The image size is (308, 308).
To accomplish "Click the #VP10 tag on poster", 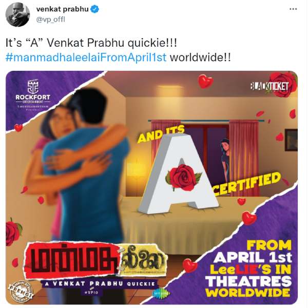I will point(91,292).
